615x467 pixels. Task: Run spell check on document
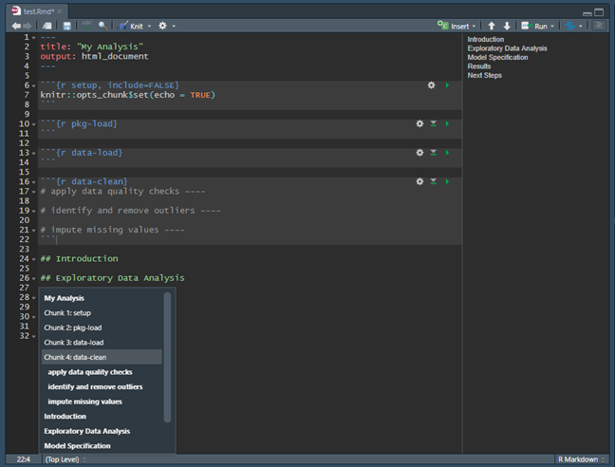(x=86, y=26)
